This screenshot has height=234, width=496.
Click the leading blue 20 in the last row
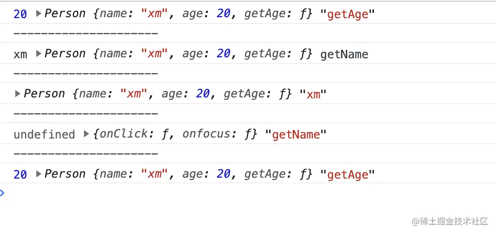pos(20,175)
